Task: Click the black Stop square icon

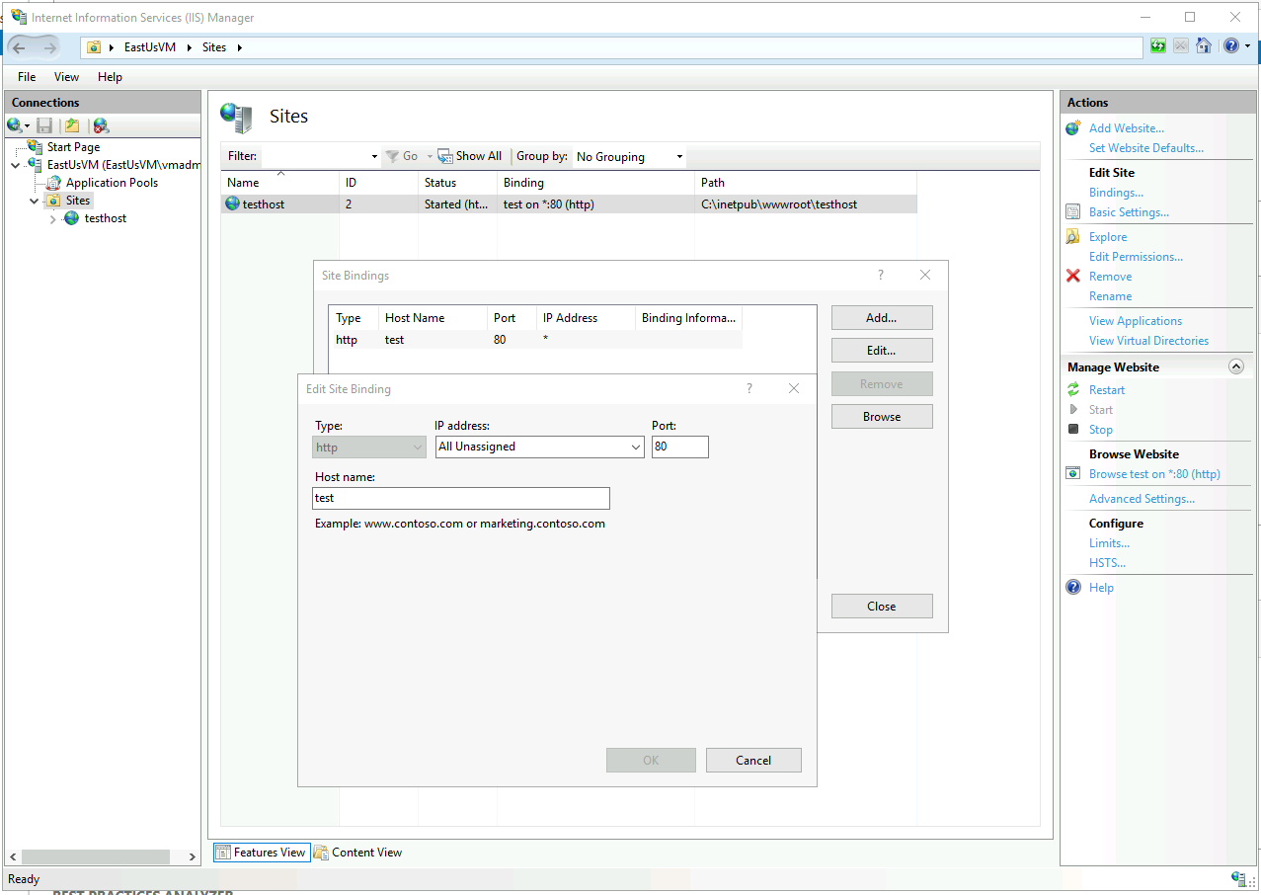Action: [1073, 429]
